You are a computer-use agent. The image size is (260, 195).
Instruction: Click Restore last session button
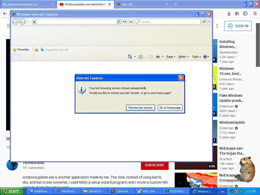point(140,108)
